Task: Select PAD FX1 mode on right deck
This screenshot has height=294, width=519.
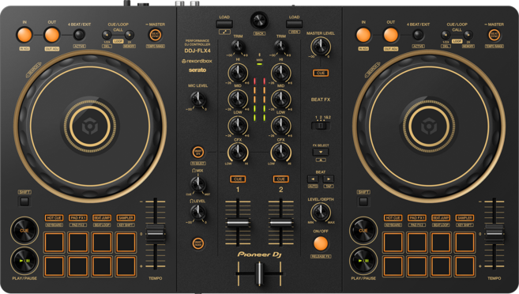Action: (x=417, y=218)
